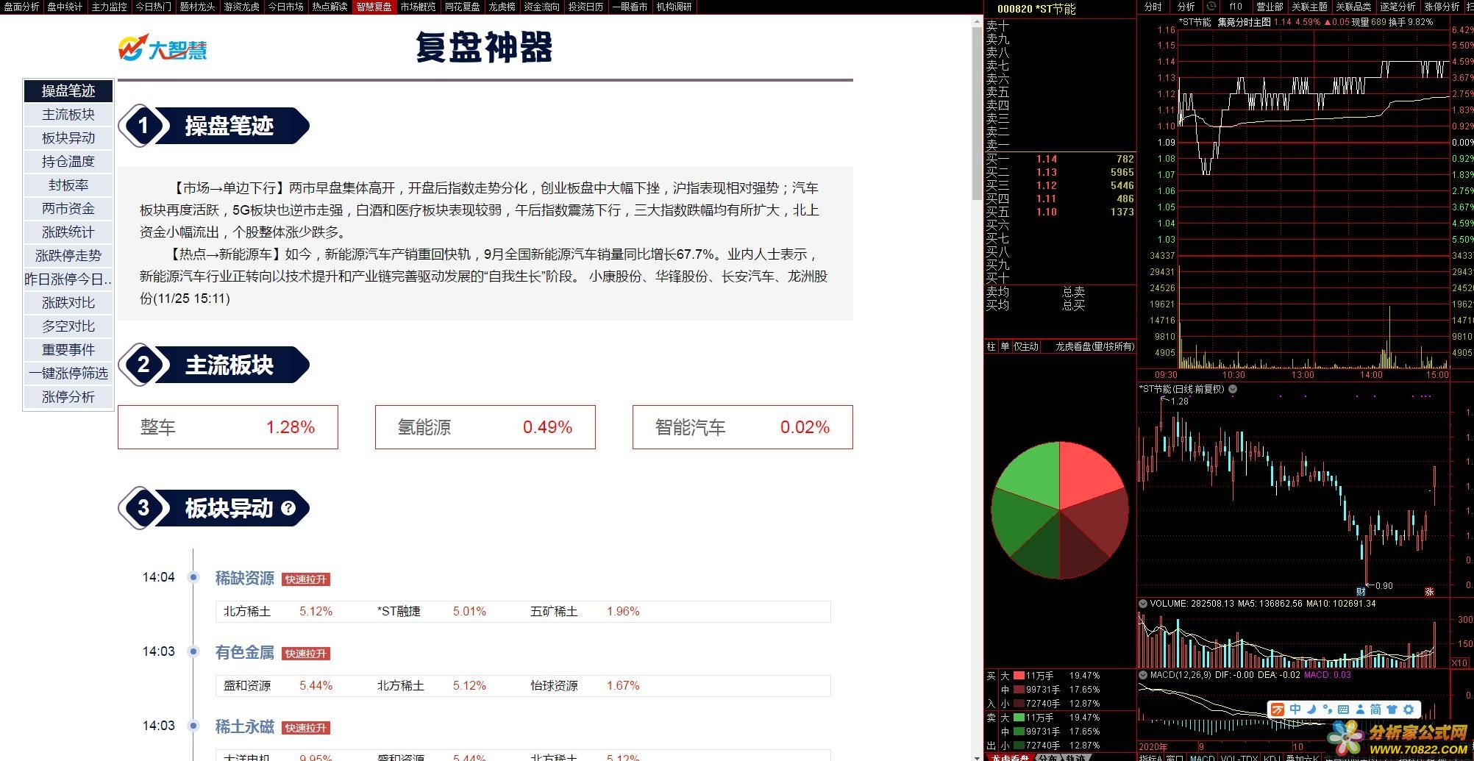Open the 龙虎榜 top tab
Image resolution: width=1474 pixels, height=761 pixels.
tap(502, 7)
